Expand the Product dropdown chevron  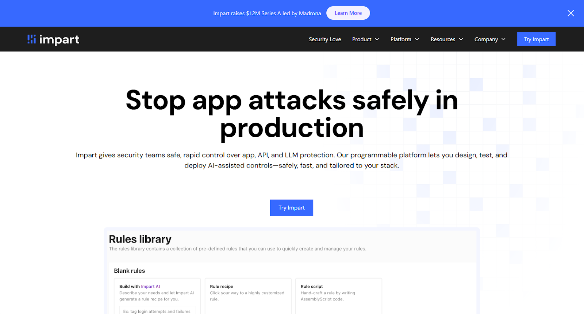tap(377, 39)
